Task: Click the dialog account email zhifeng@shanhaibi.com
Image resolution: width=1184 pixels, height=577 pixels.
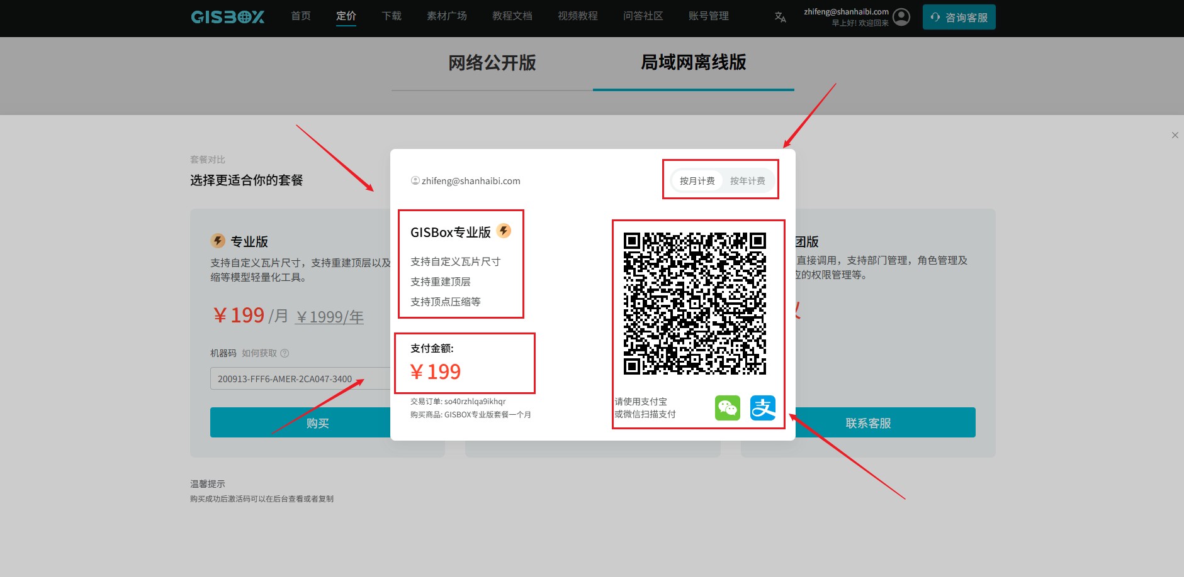Action: [471, 181]
